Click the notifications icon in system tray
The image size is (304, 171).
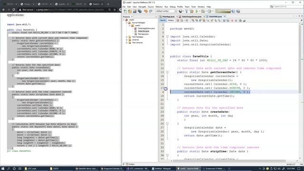[299, 169]
